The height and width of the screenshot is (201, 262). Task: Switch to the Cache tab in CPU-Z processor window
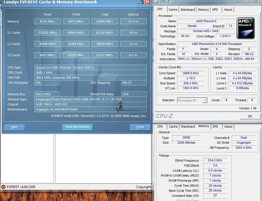[x=173, y=10]
